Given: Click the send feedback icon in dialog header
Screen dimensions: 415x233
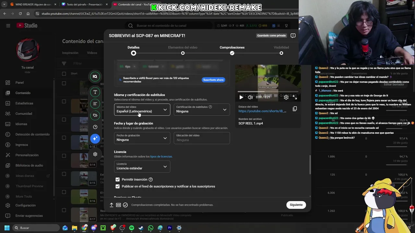Looking at the screenshot, I should click(x=293, y=36).
